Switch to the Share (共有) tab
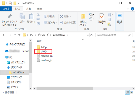This screenshot has height=95, width=135. tap(28, 9)
